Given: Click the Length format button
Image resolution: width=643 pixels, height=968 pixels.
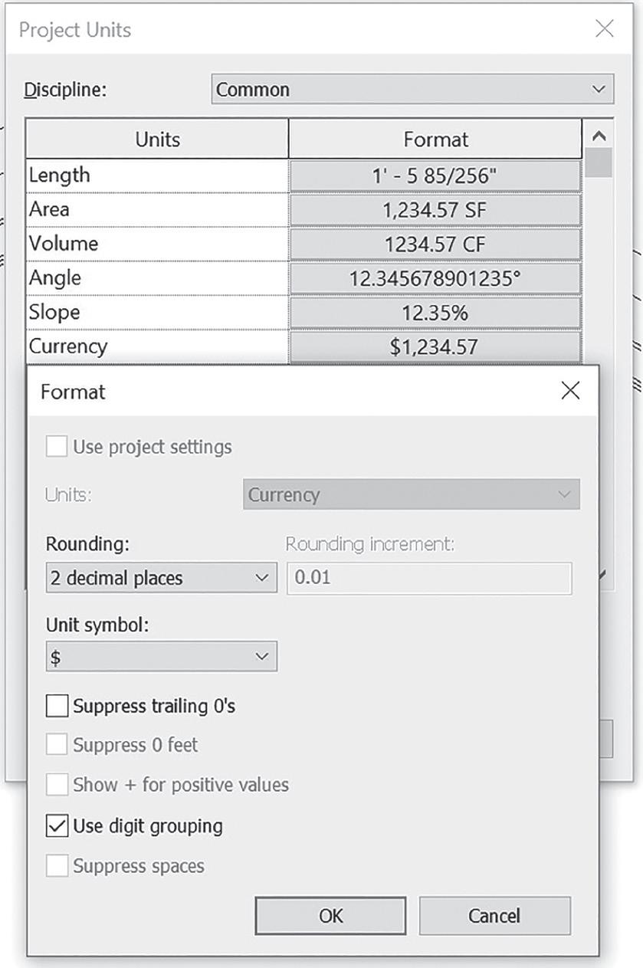Looking at the screenshot, I should click(435, 176).
